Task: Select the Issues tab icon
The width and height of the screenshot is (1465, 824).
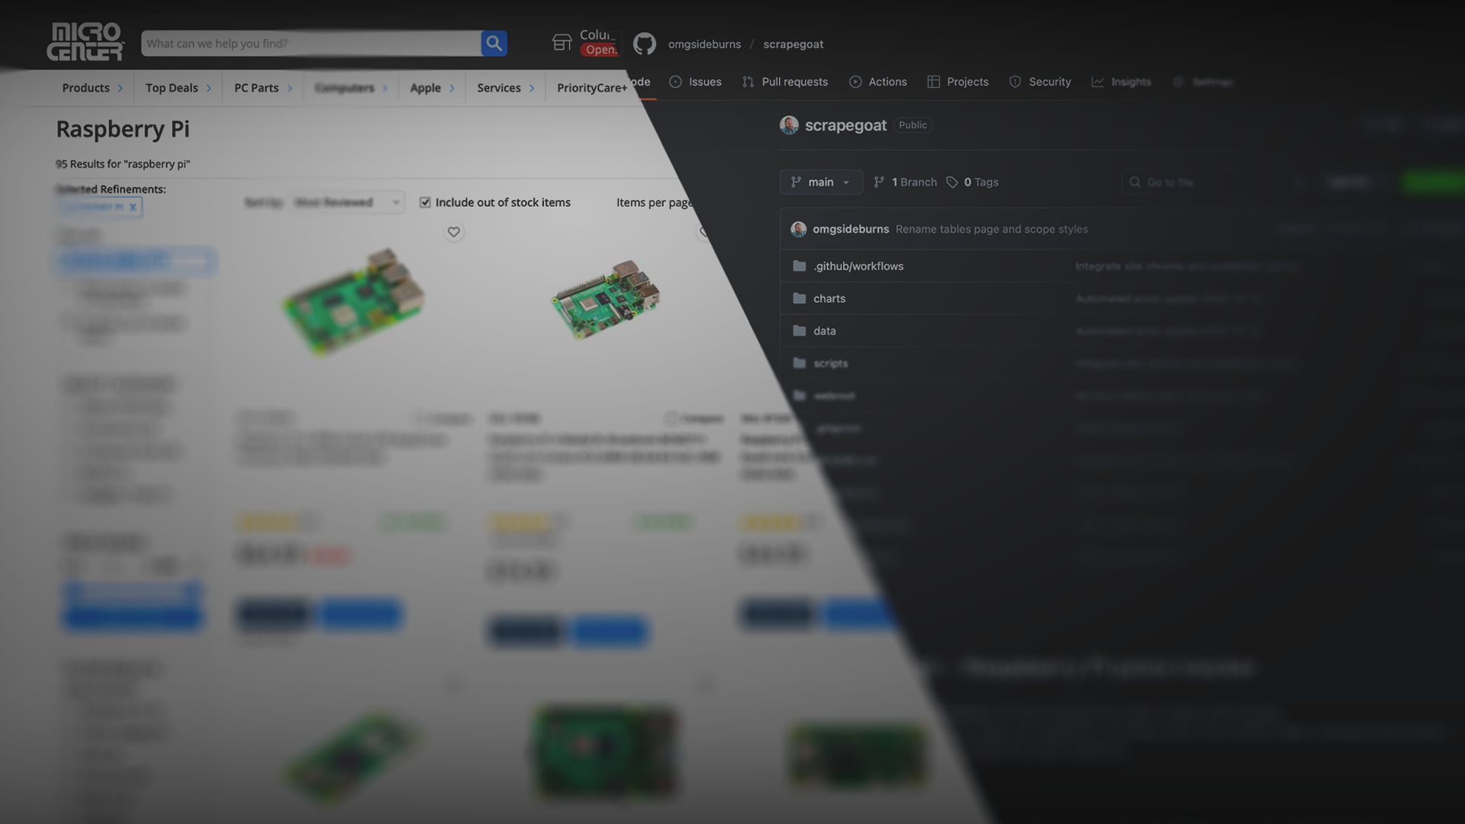Action: pyautogui.click(x=675, y=82)
